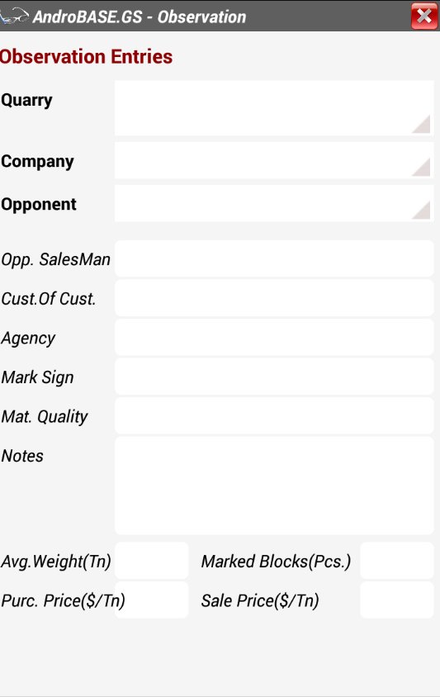Click the Quarry dropdown corner arrow

click(421, 124)
